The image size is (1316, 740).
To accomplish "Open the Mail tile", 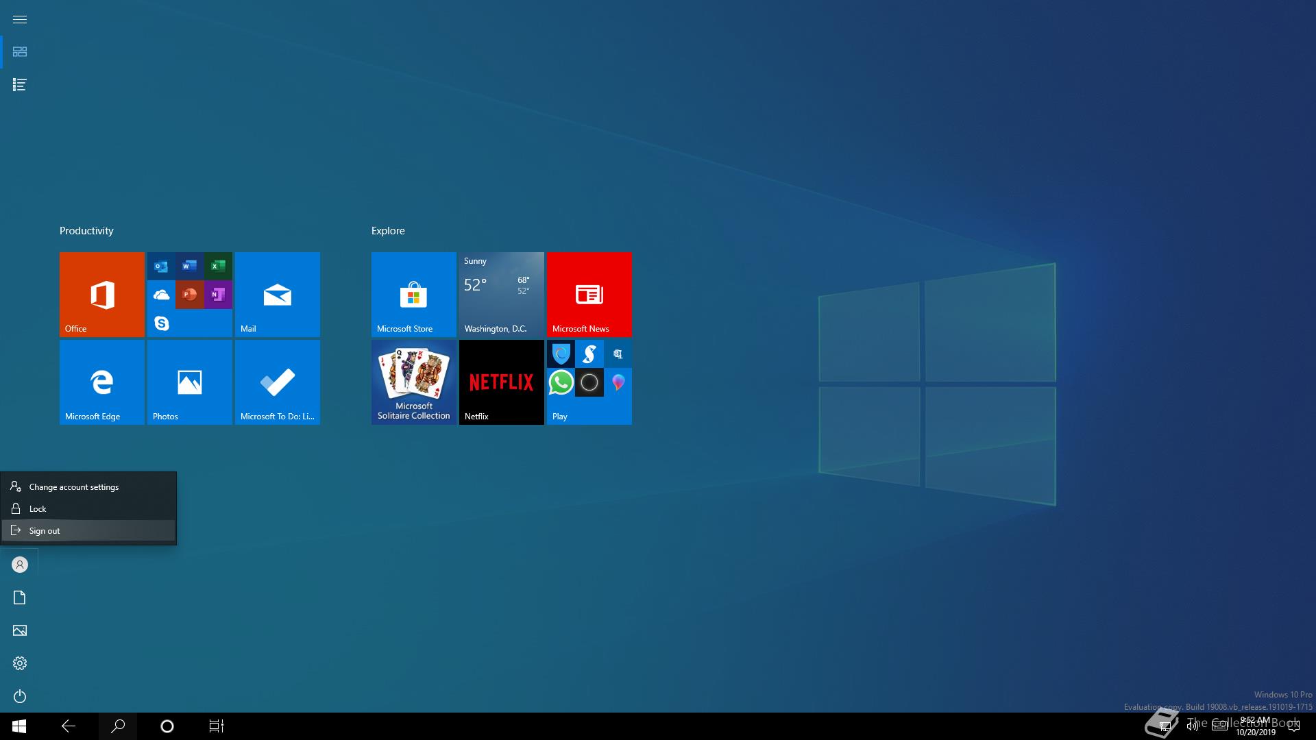I will 278,295.
